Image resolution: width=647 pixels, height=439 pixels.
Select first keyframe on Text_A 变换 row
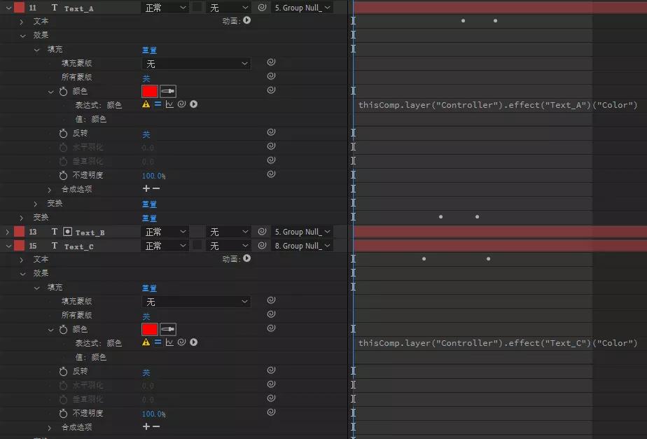440,216
